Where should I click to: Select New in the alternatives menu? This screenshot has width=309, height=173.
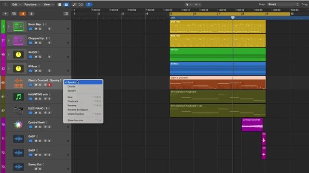point(83,97)
